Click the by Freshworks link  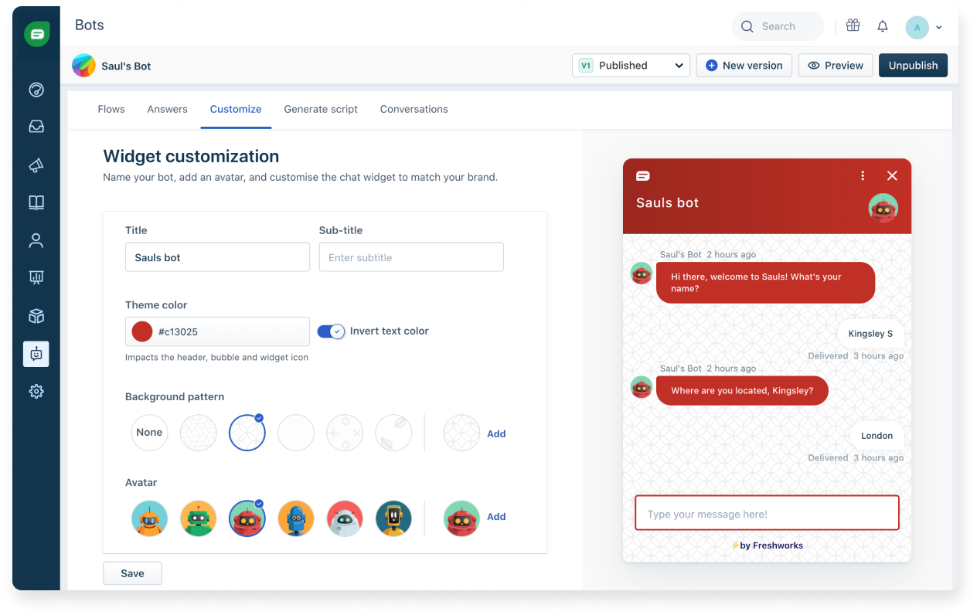(767, 545)
